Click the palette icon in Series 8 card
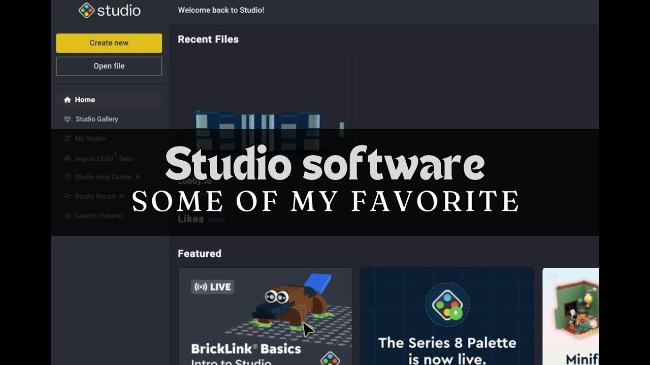 pyautogui.click(x=447, y=305)
